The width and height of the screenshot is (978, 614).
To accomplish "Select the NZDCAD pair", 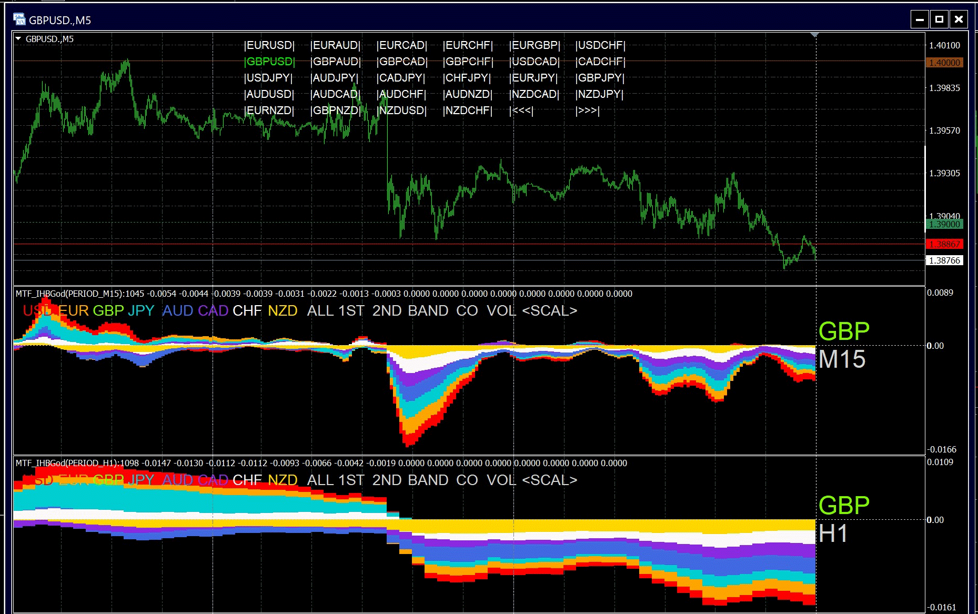I will 534,94.
